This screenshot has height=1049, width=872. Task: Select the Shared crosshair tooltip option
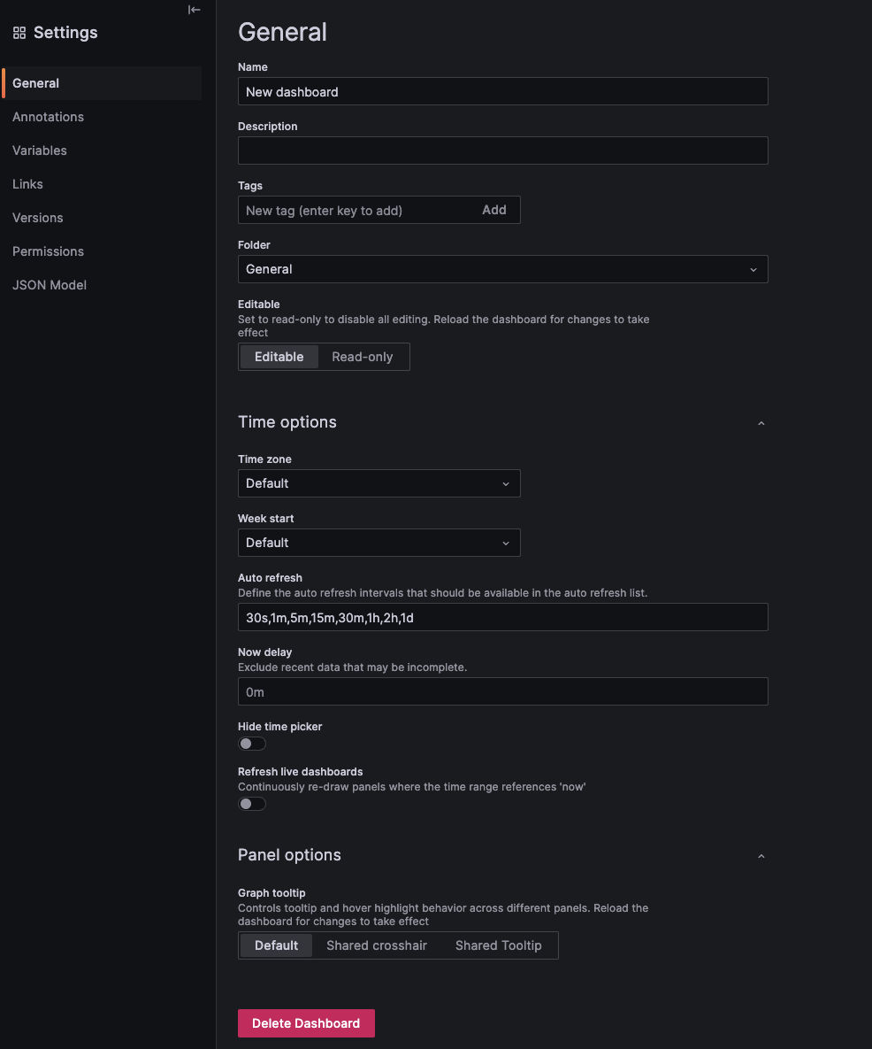tap(377, 945)
